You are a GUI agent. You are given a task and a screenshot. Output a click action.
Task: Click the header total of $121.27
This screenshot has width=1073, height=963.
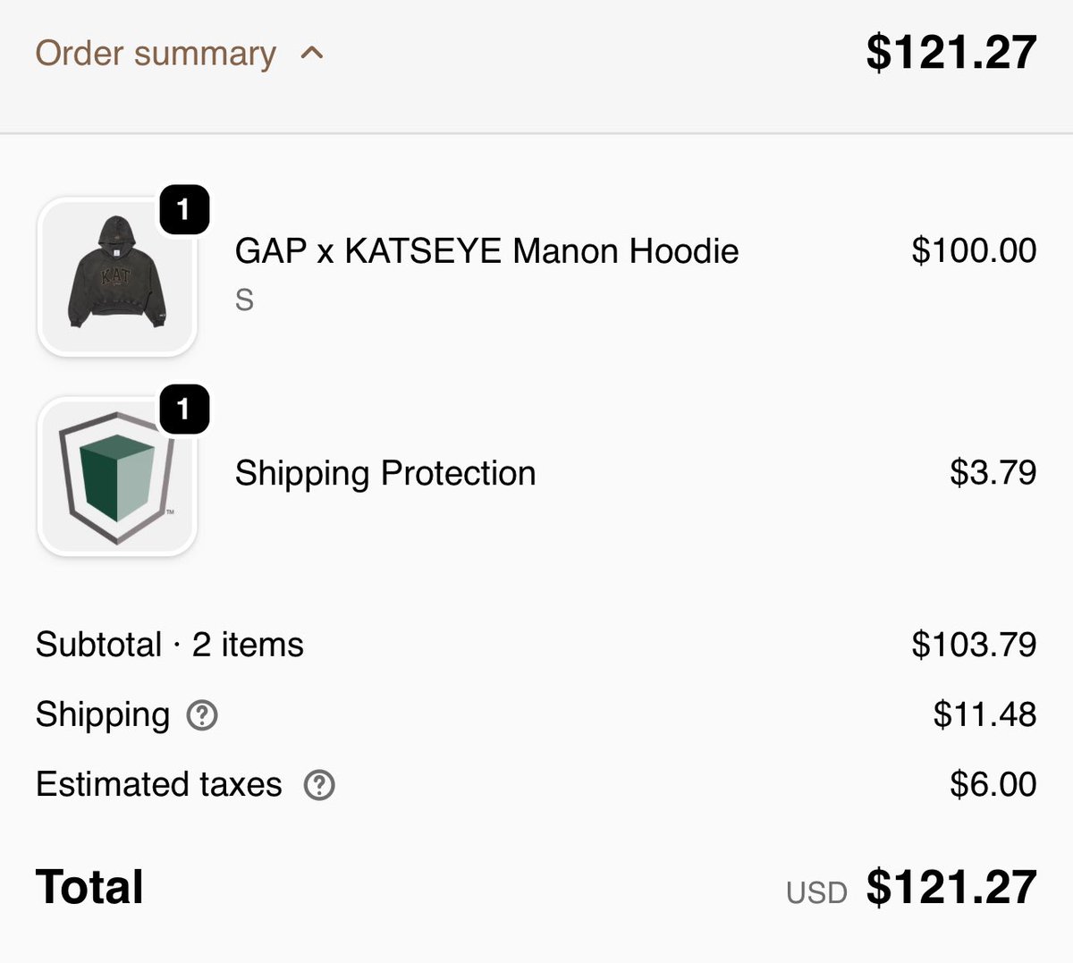[950, 53]
